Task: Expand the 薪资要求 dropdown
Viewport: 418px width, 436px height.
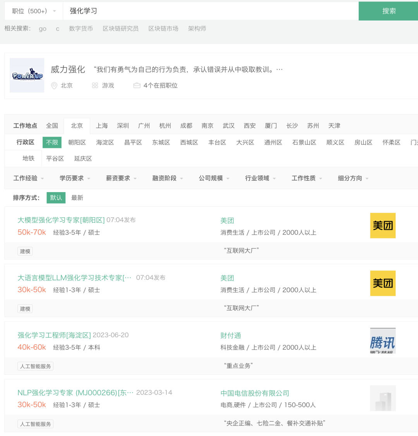Action: click(x=122, y=178)
